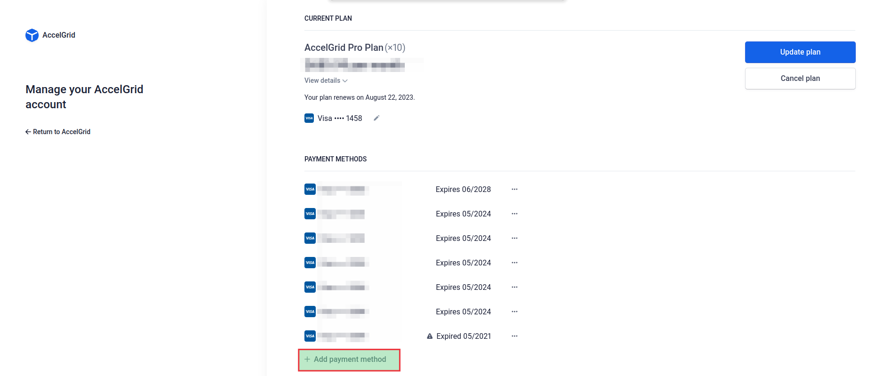The image size is (877, 376).
Task: Click the Visa icon of the current plan card
Action: point(309,118)
